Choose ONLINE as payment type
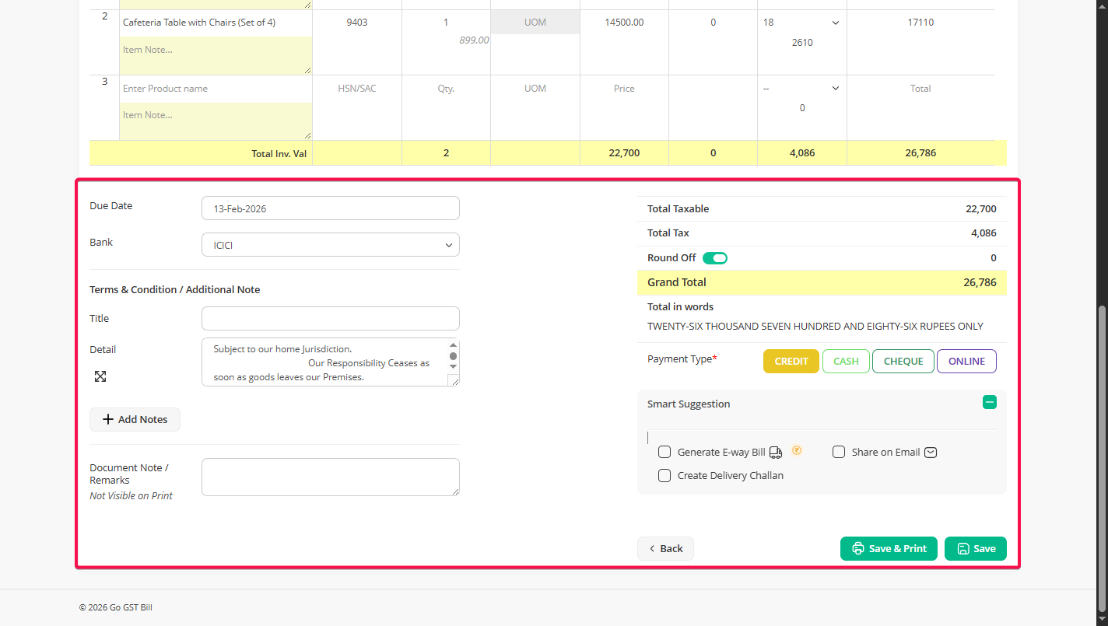 pyautogui.click(x=966, y=362)
